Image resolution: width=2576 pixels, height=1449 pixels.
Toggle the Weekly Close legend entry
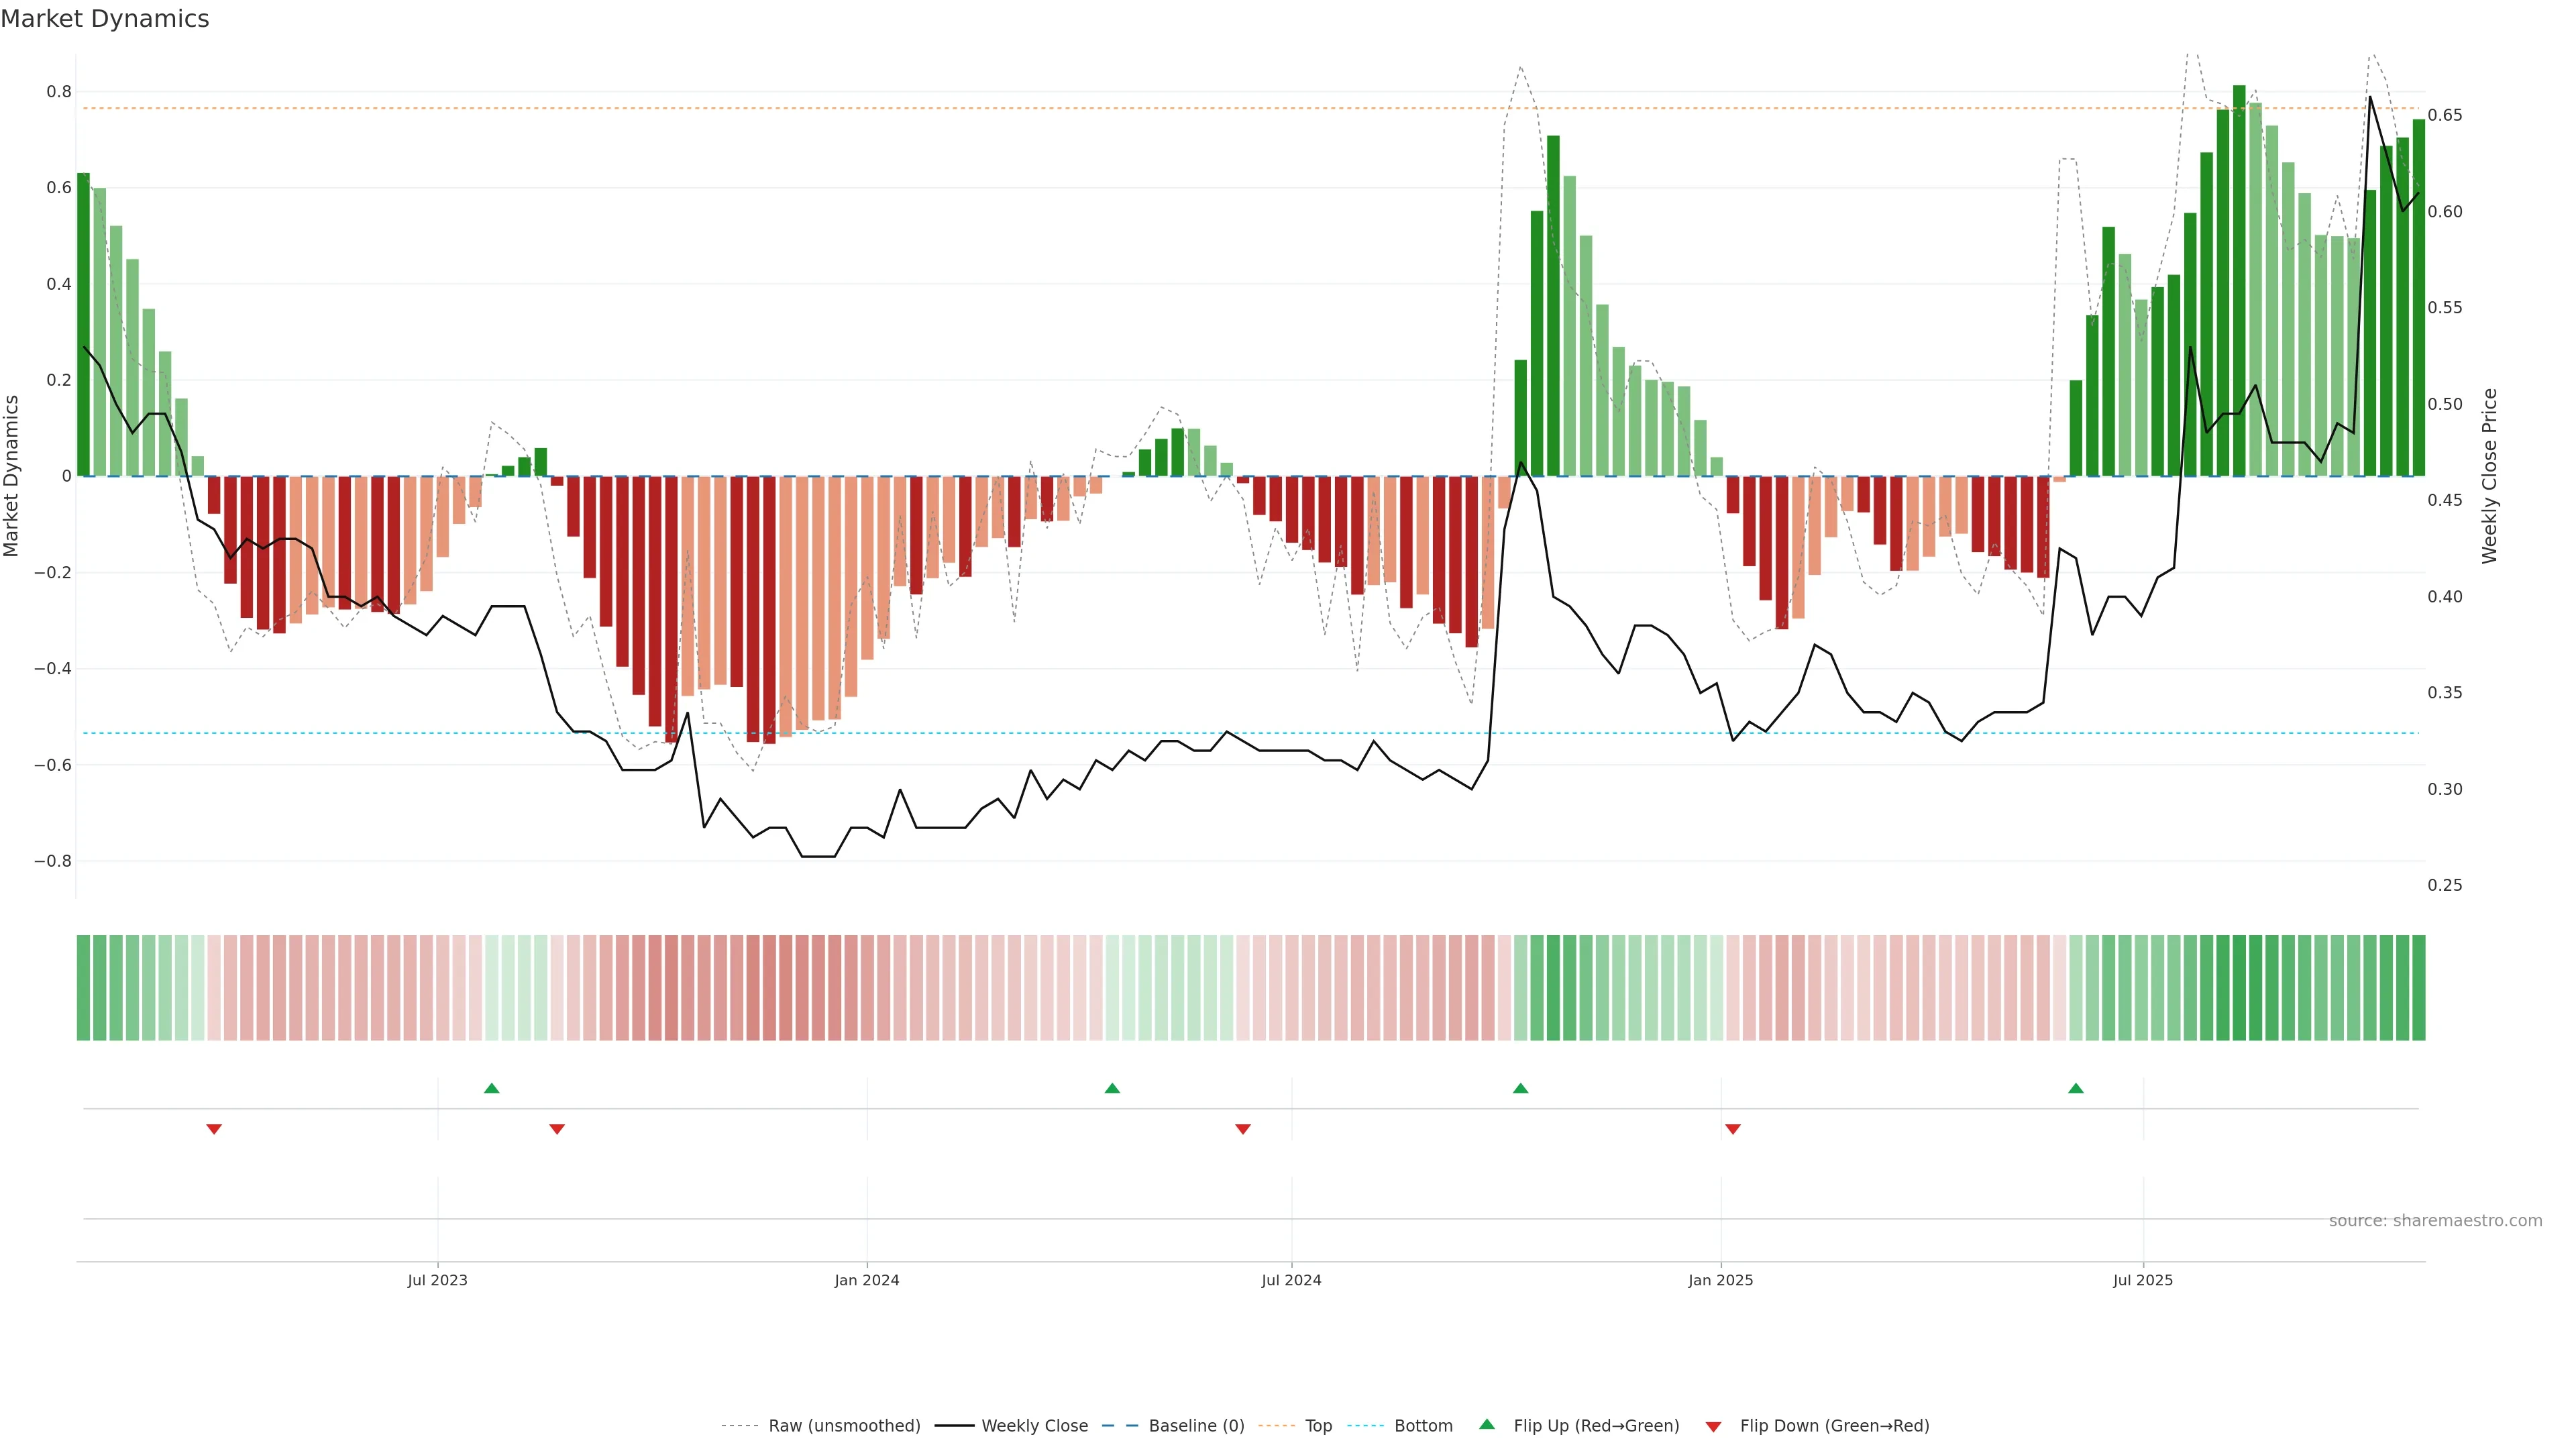[x=1034, y=1426]
